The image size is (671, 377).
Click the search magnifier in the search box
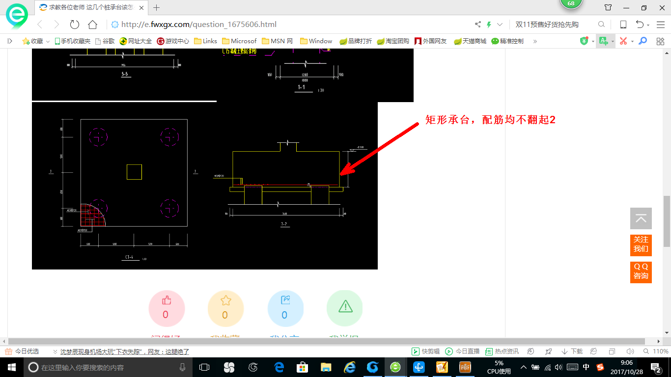click(601, 25)
